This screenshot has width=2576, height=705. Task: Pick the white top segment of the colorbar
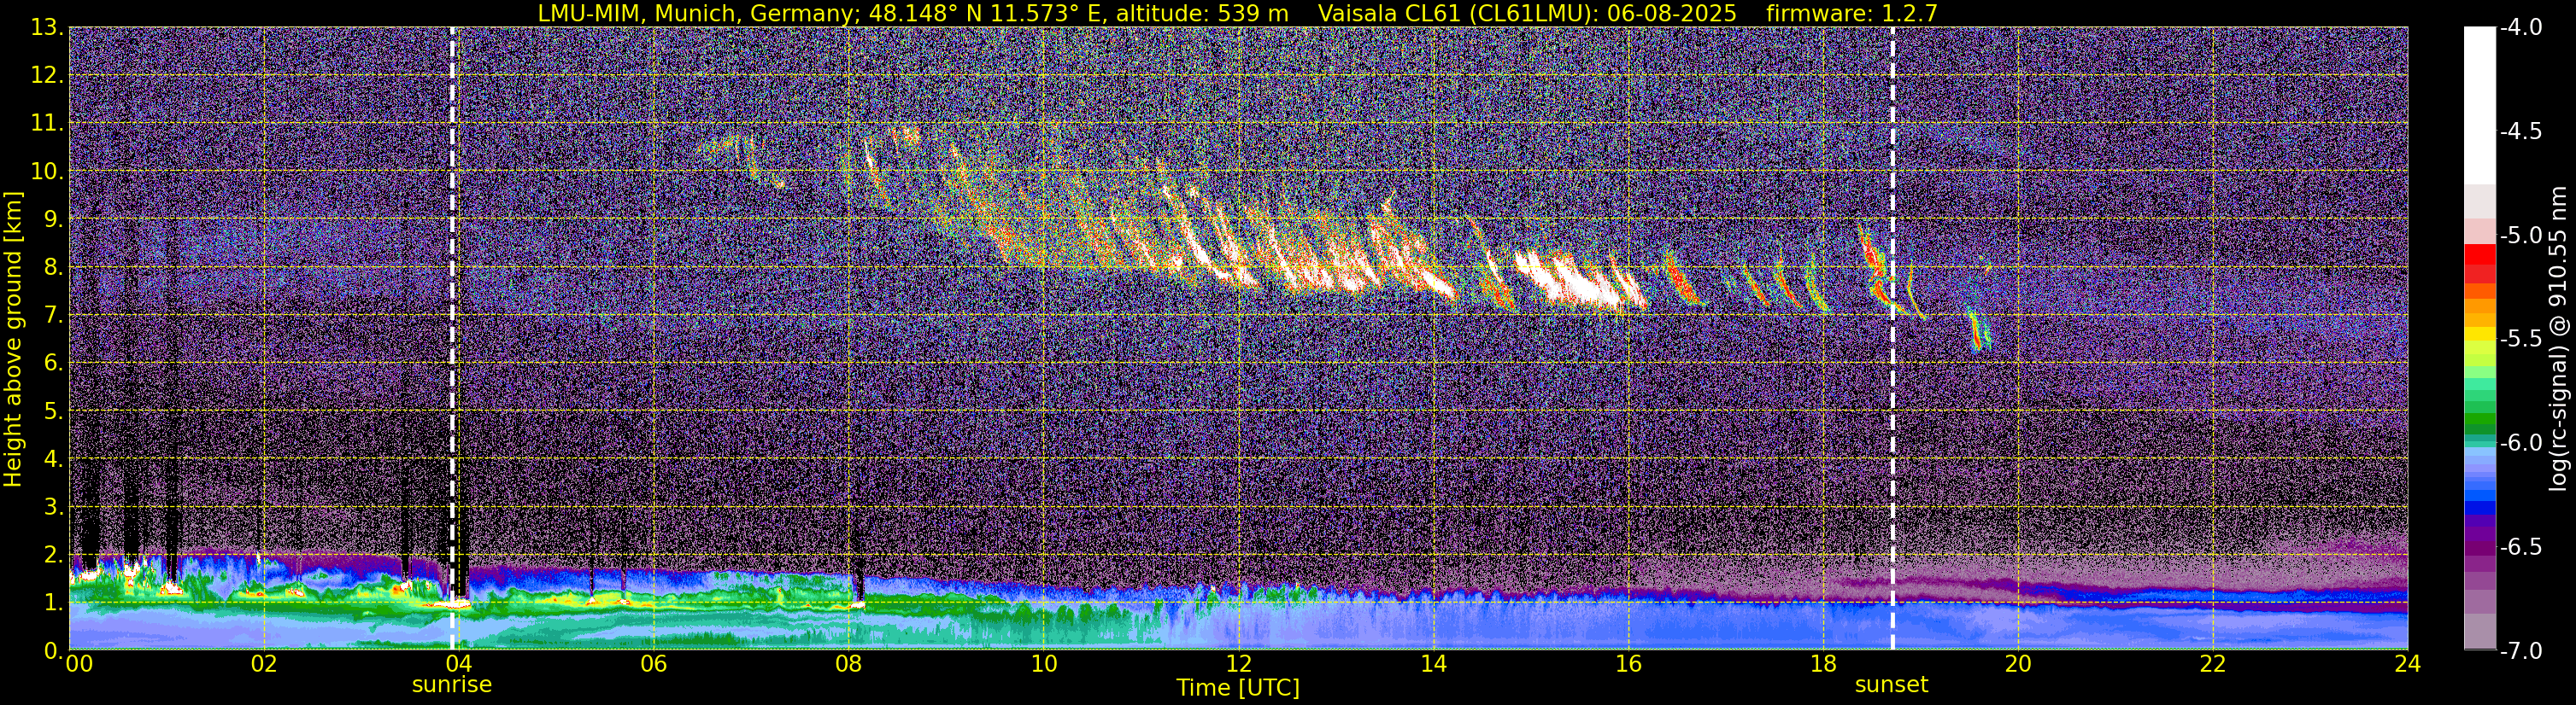2479,105
